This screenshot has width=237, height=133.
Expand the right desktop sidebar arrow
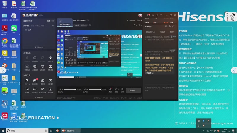[x=234, y=70]
